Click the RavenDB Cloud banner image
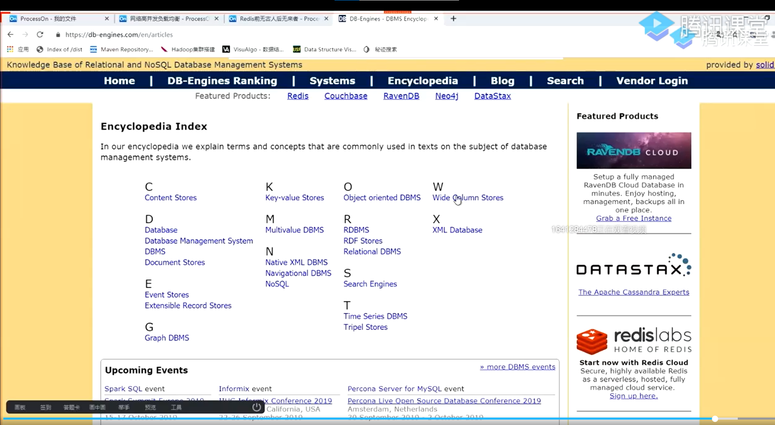The image size is (775, 425). click(x=634, y=150)
